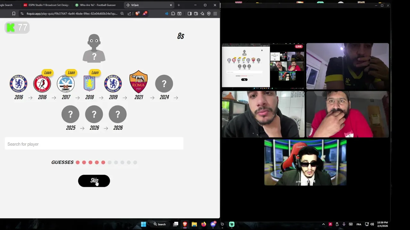Click the FRA language indicator
This screenshot has width=410, height=230.
point(359,224)
